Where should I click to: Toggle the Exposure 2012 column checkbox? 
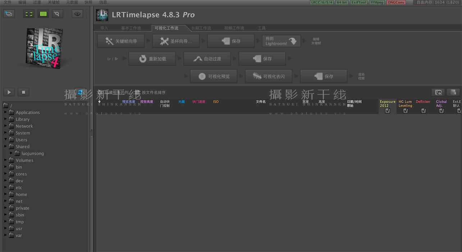click(388, 111)
